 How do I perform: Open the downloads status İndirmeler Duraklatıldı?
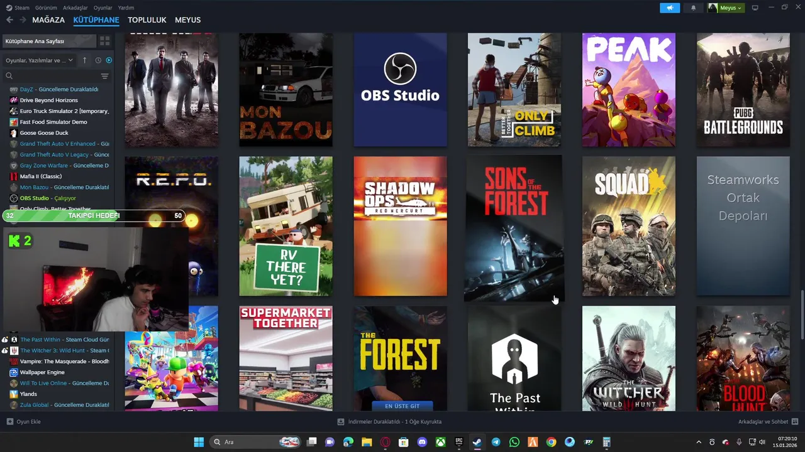coord(390,422)
